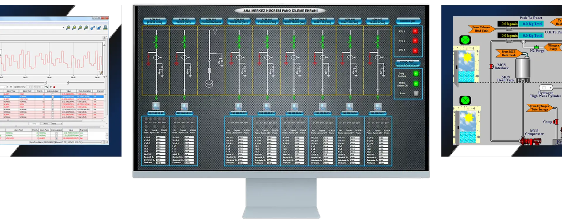Screen dimensions: 562x222
Task: Click the upper green fan indicator icon
Action: [x=465, y=40]
